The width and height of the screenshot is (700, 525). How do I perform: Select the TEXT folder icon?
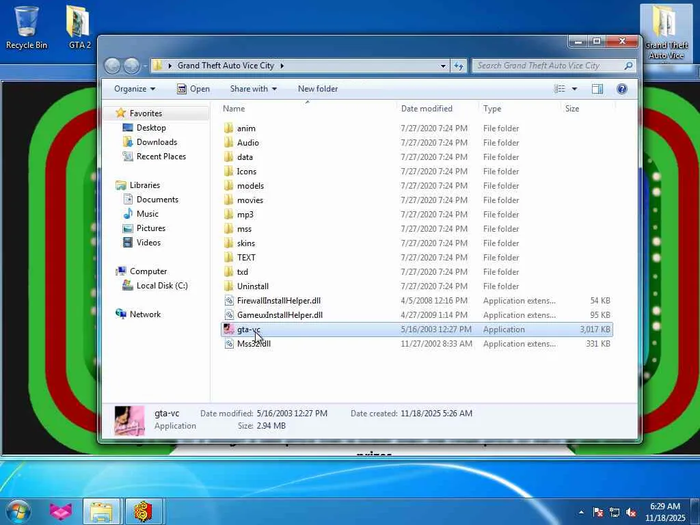click(228, 257)
